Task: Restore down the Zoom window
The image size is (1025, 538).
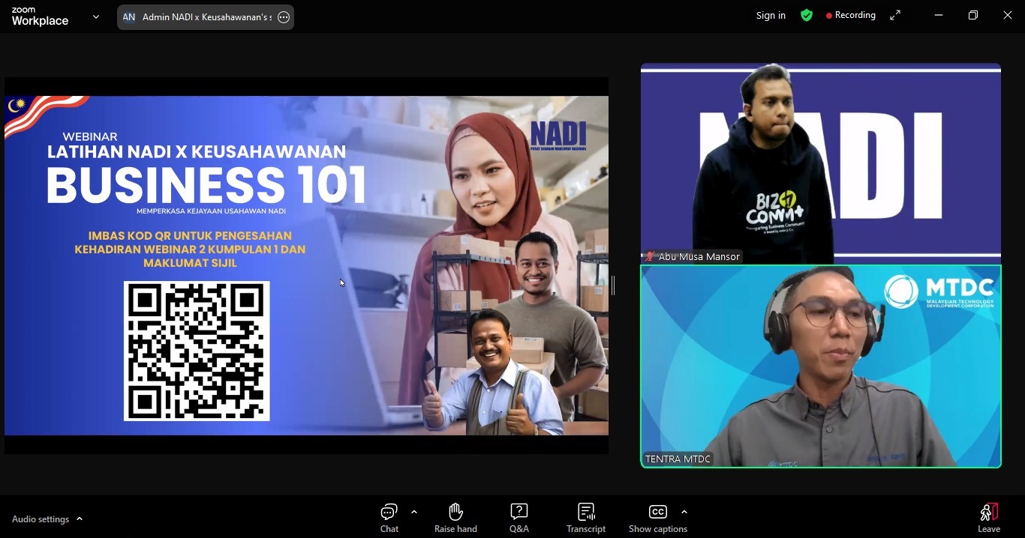Action: [973, 16]
